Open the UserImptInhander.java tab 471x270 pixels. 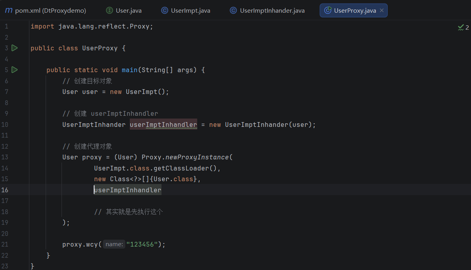point(267,10)
